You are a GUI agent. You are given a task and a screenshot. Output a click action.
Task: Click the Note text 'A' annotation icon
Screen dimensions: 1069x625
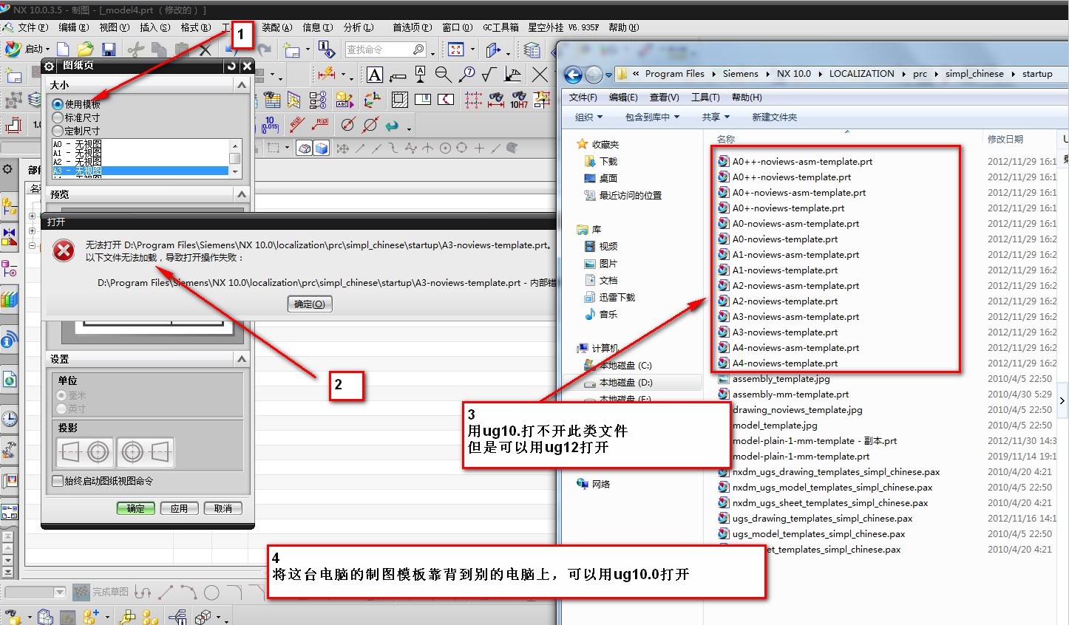pyautogui.click(x=375, y=75)
